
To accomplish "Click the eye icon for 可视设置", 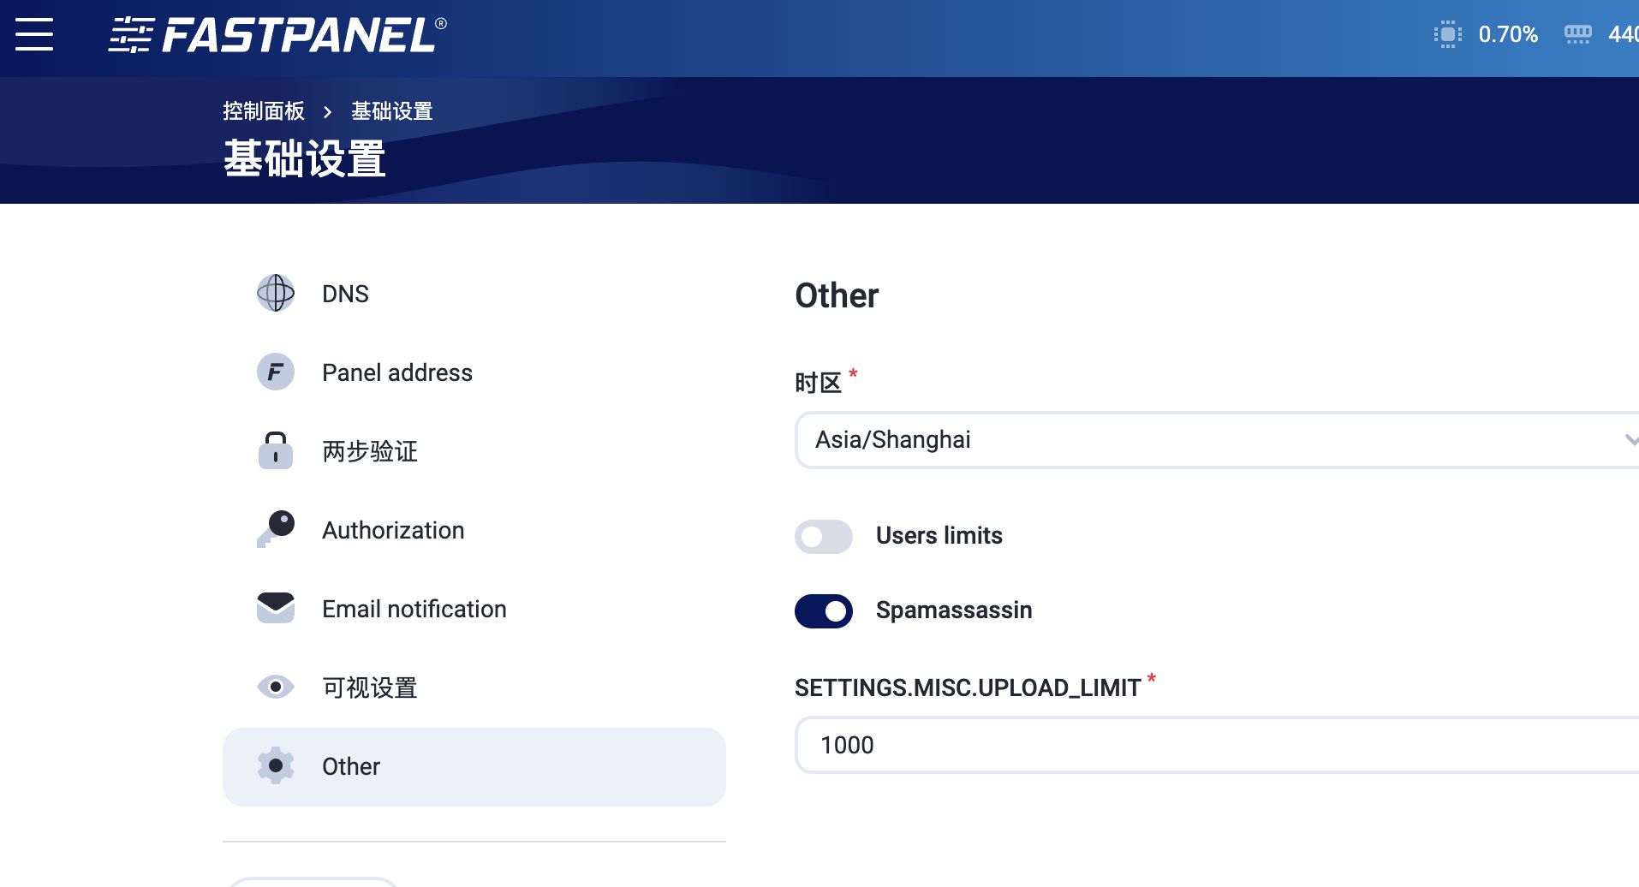I will click(x=276, y=687).
